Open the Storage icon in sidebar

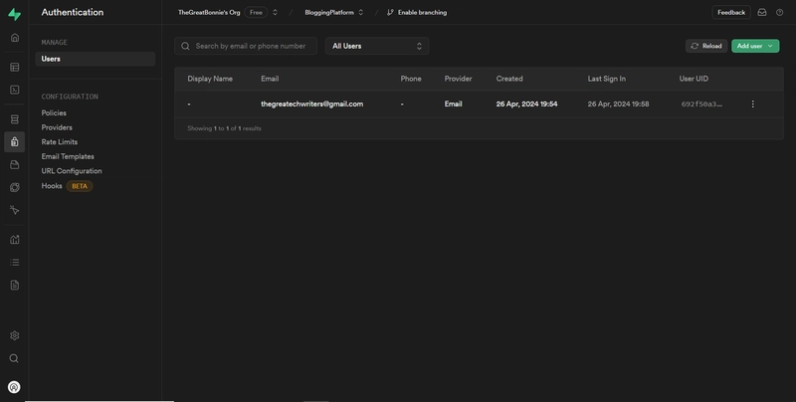point(15,164)
